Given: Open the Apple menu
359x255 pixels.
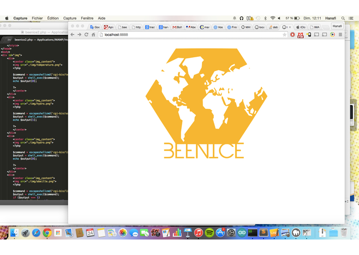Looking at the screenshot, I should pos(7,18).
